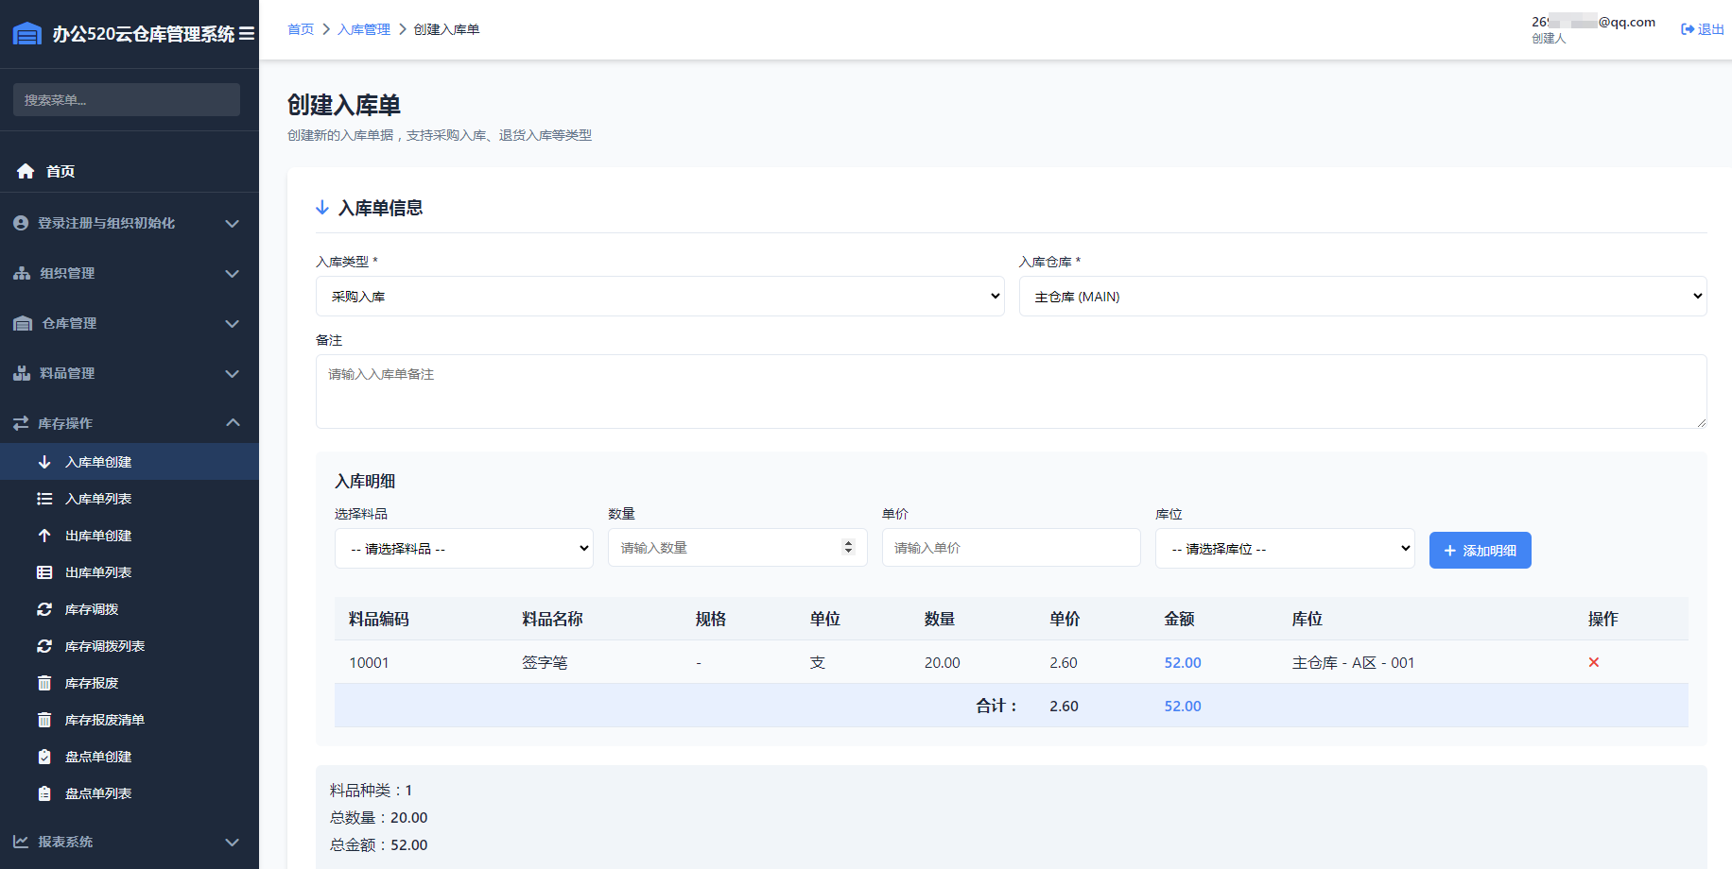Open the 请选择料品 dropdown
This screenshot has height=869, width=1732.
(463, 549)
